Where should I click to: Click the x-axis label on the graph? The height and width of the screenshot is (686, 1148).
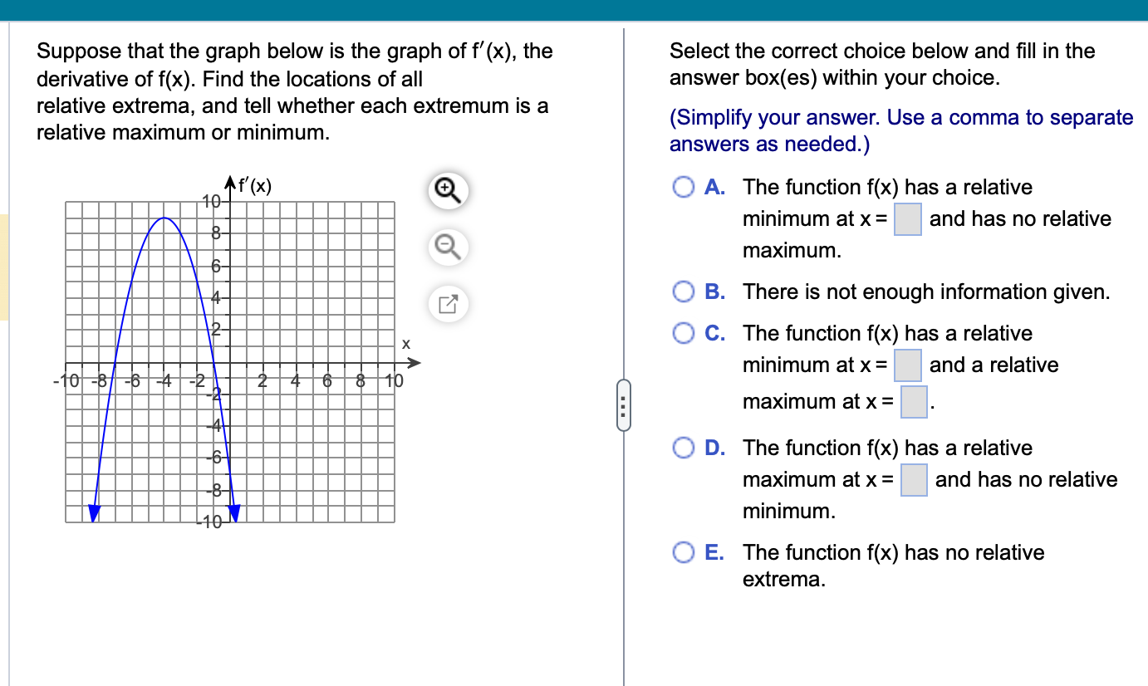[x=406, y=344]
